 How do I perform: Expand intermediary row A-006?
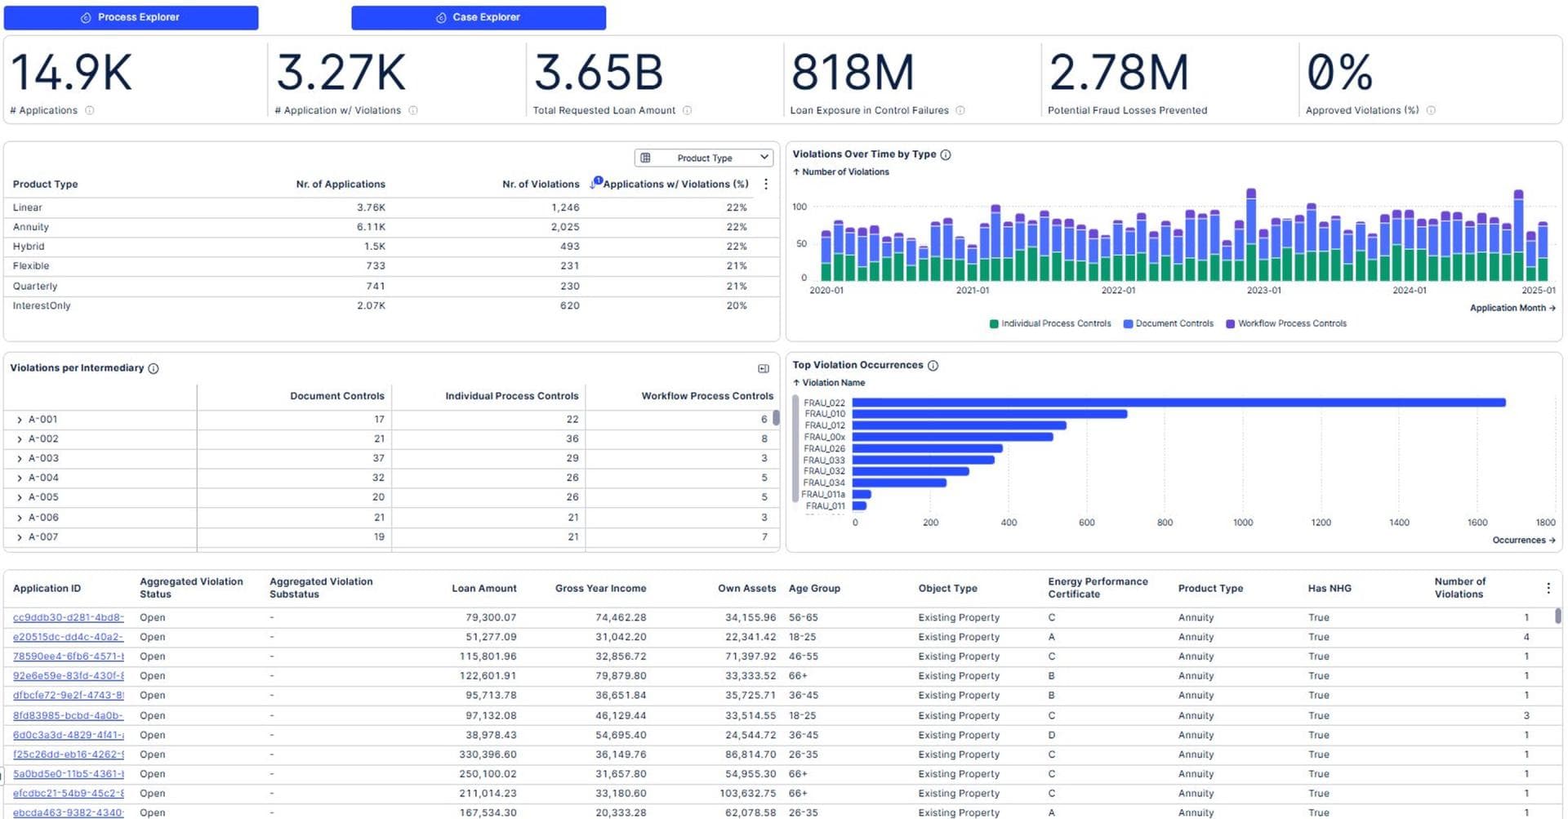pyautogui.click(x=20, y=518)
